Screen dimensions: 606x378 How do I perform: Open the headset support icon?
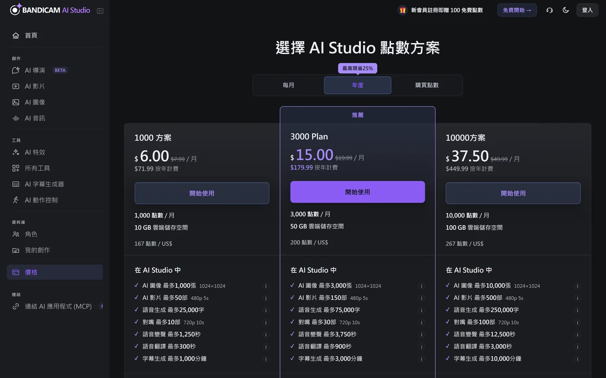550,10
